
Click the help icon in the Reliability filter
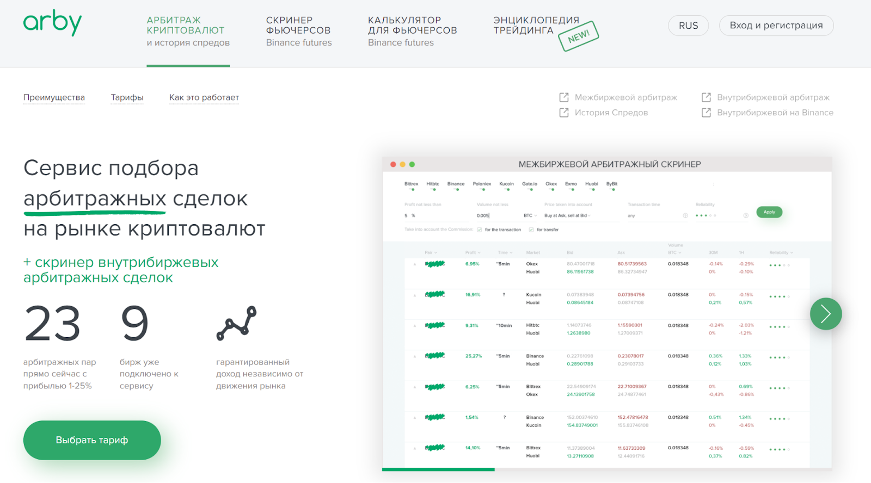746,215
